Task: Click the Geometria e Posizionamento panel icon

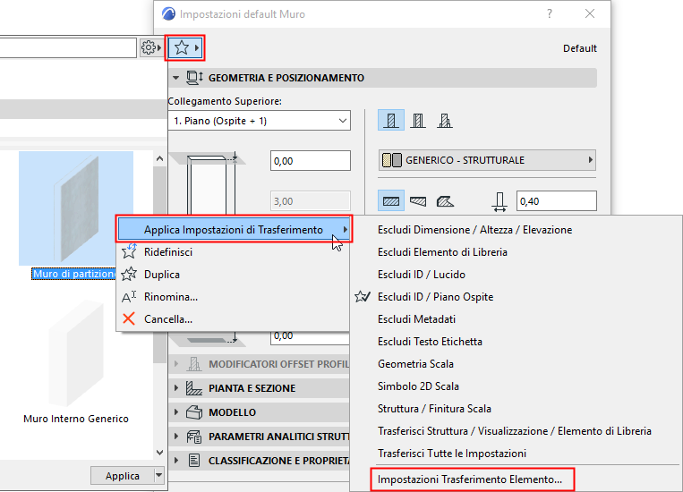Action: tap(194, 78)
